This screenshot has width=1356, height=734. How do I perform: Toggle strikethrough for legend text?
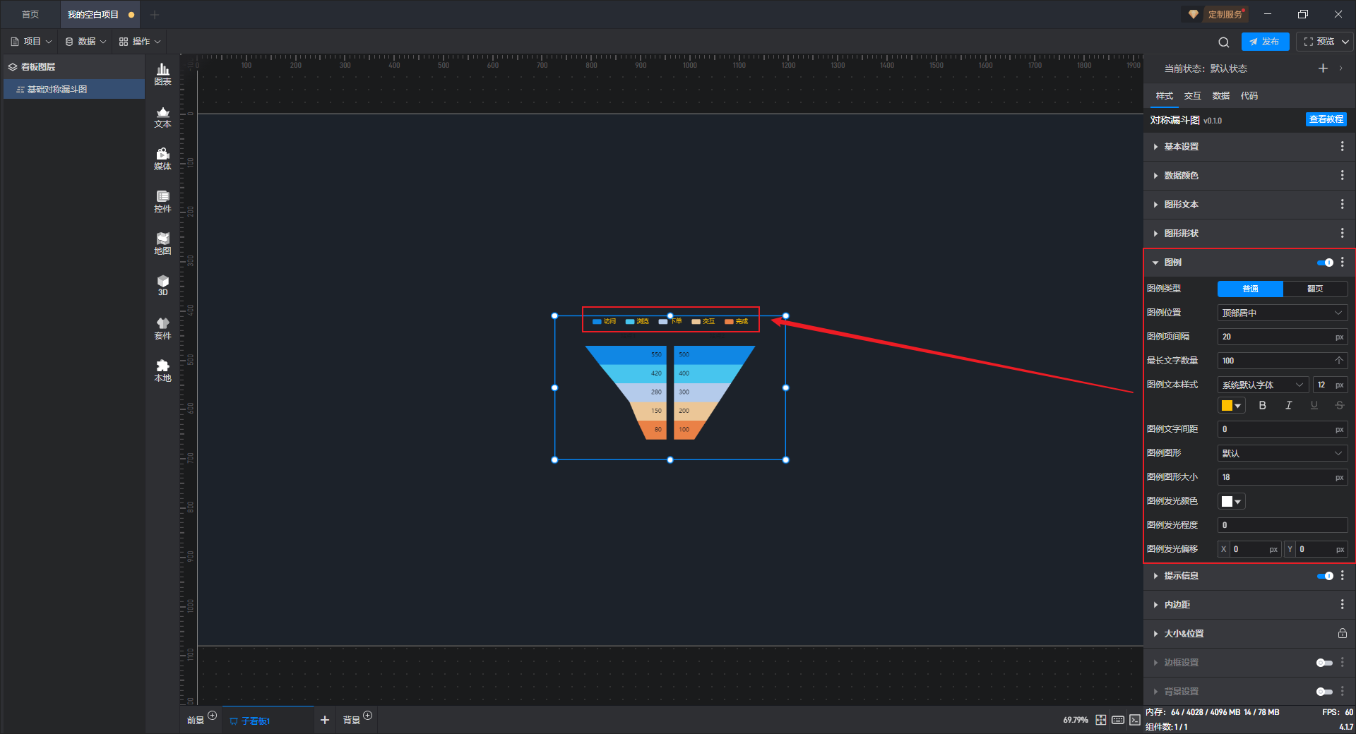coord(1339,405)
